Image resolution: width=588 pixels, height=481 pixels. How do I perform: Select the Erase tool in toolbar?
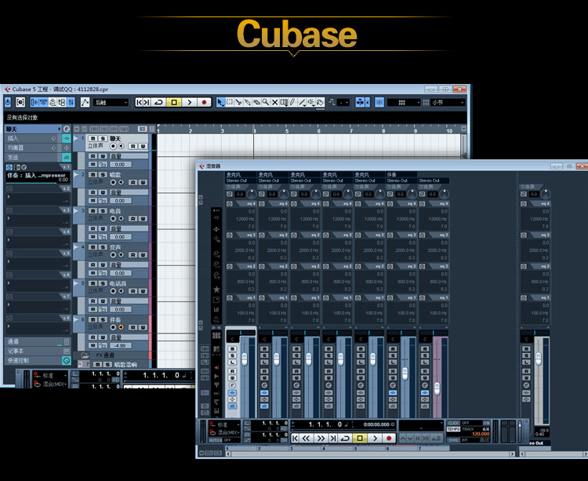point(256,102)
